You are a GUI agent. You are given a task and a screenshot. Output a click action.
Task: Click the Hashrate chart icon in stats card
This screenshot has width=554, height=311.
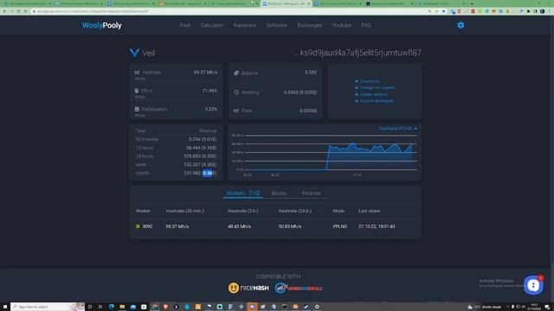[x=137, y=73]
